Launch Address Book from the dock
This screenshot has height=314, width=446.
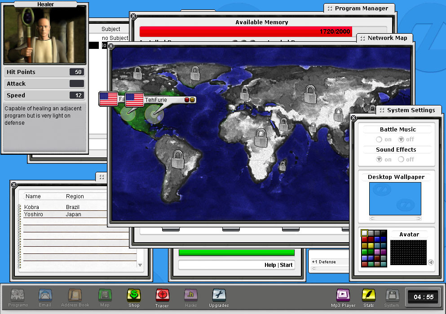coord(75,297)
